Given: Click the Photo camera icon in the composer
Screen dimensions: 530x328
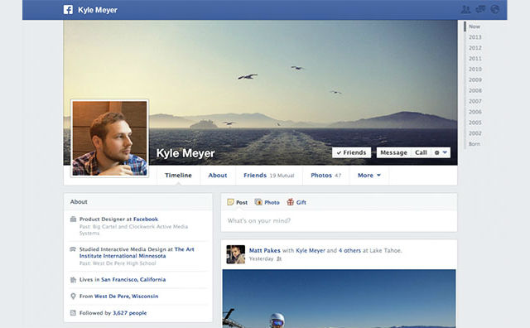Looking at the screenshot, I should pyautogui.click(x=258, y=202).
